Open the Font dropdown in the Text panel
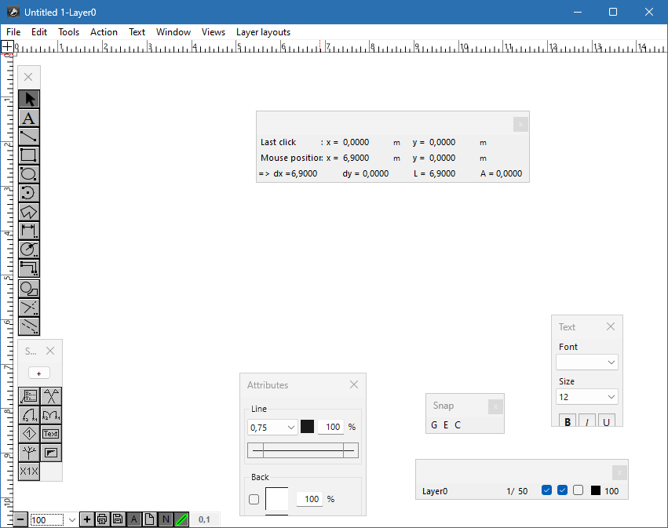Screen dimensions: 668x528 (x=586, y=362)
